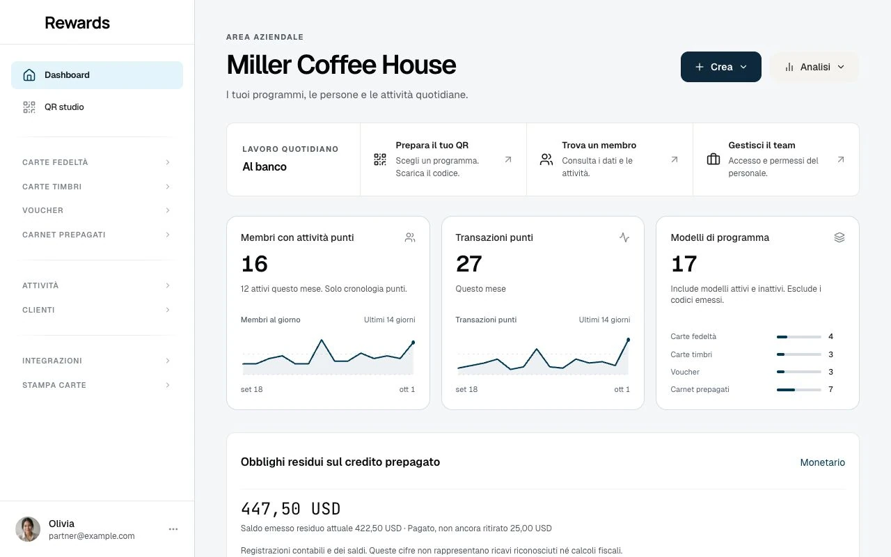The width and height of the screenshot is (891, 557).
Task: Click the QR studio grid icon
Action: point(29,107)
